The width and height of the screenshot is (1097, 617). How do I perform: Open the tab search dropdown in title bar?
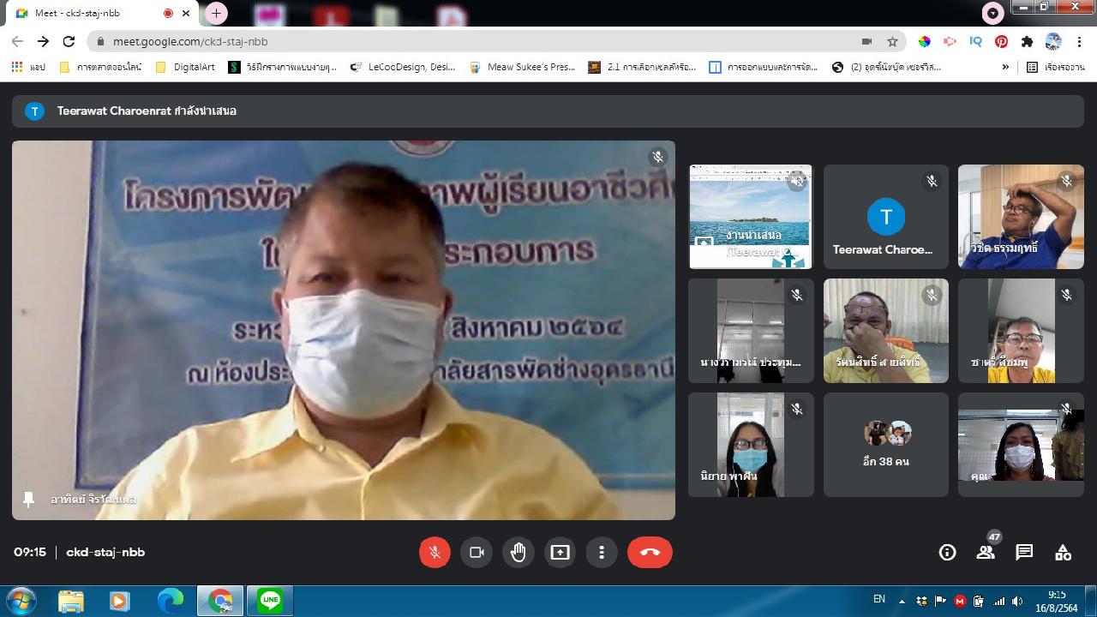coord(992,13)
